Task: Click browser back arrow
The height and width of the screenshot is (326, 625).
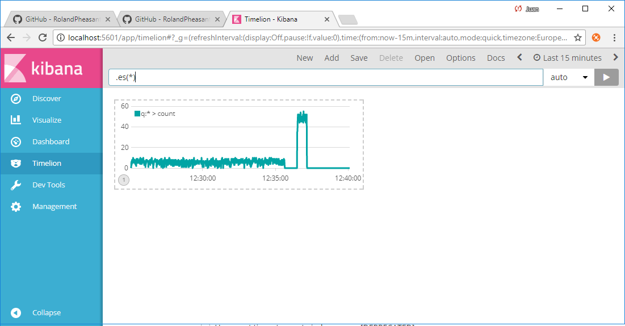Action: 11,37
